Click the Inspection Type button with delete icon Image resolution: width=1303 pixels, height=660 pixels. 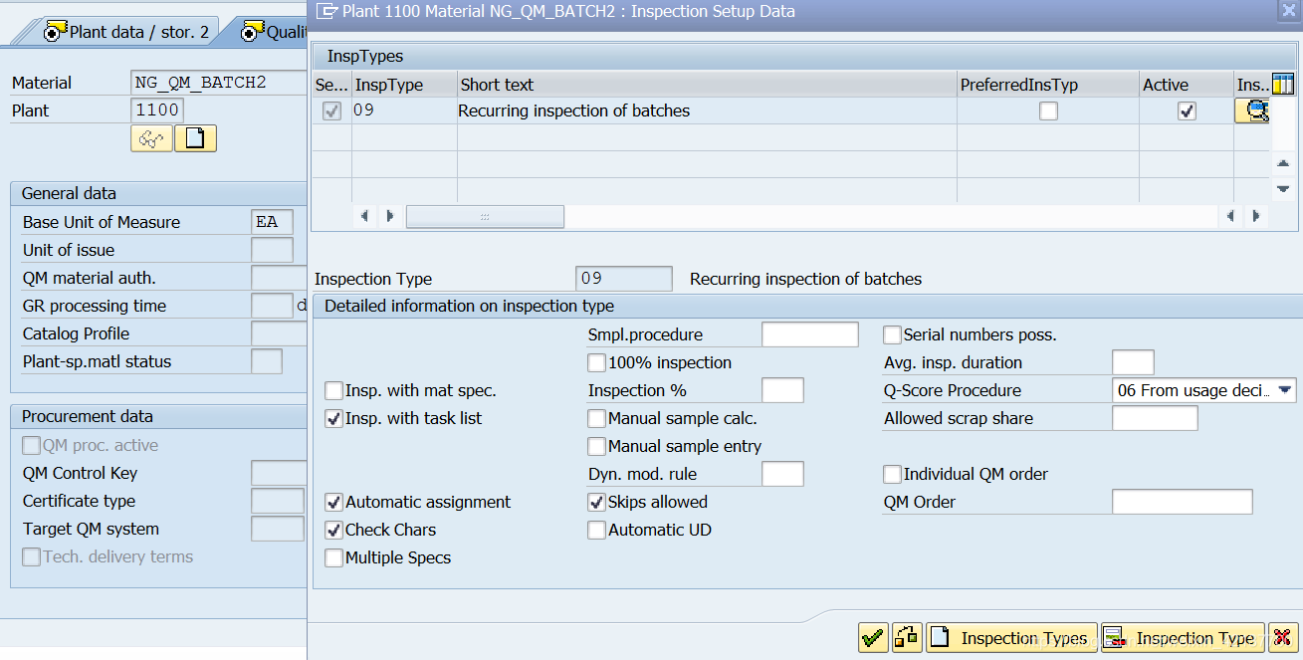point(1181,637)
